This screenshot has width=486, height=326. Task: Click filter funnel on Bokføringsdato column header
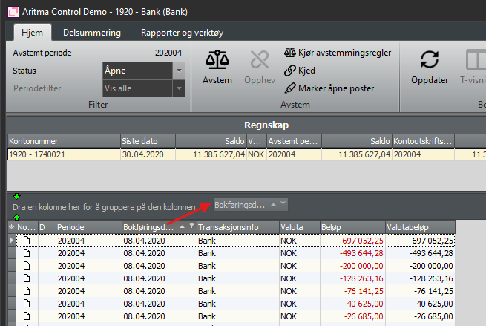click(x=191, y=226)
